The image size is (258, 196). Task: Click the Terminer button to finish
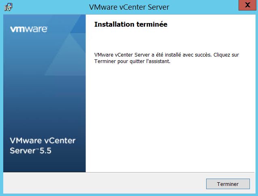coord(228,184)
